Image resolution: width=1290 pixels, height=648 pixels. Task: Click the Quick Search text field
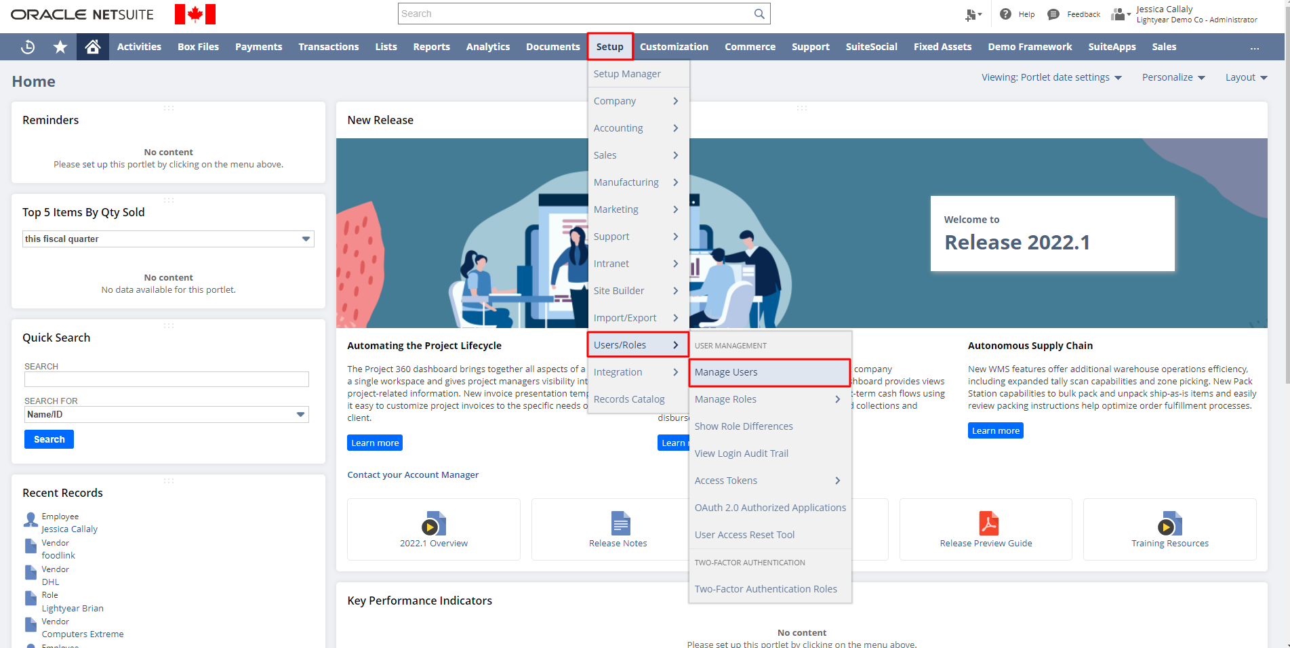pyautogui.click(x=167, y=379)
